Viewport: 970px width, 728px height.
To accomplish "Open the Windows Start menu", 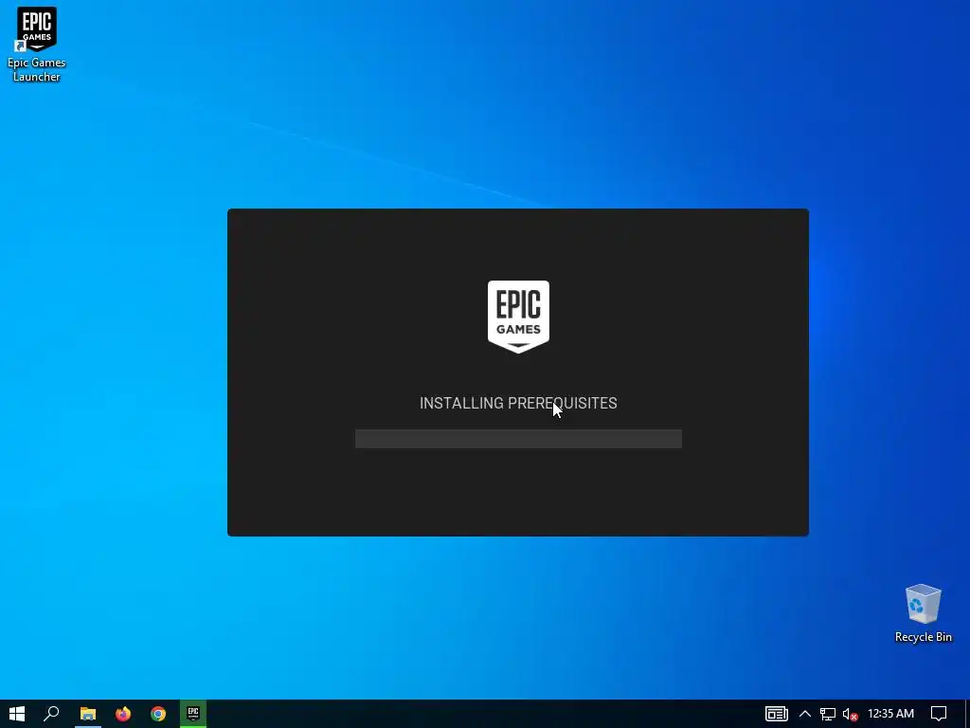I will (x=17, y=714).
